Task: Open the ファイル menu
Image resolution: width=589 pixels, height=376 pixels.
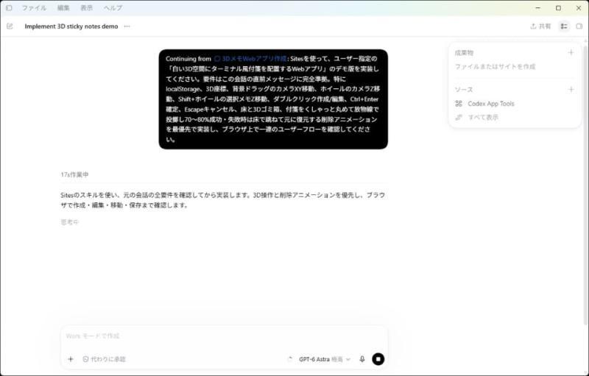Action: 34,8
